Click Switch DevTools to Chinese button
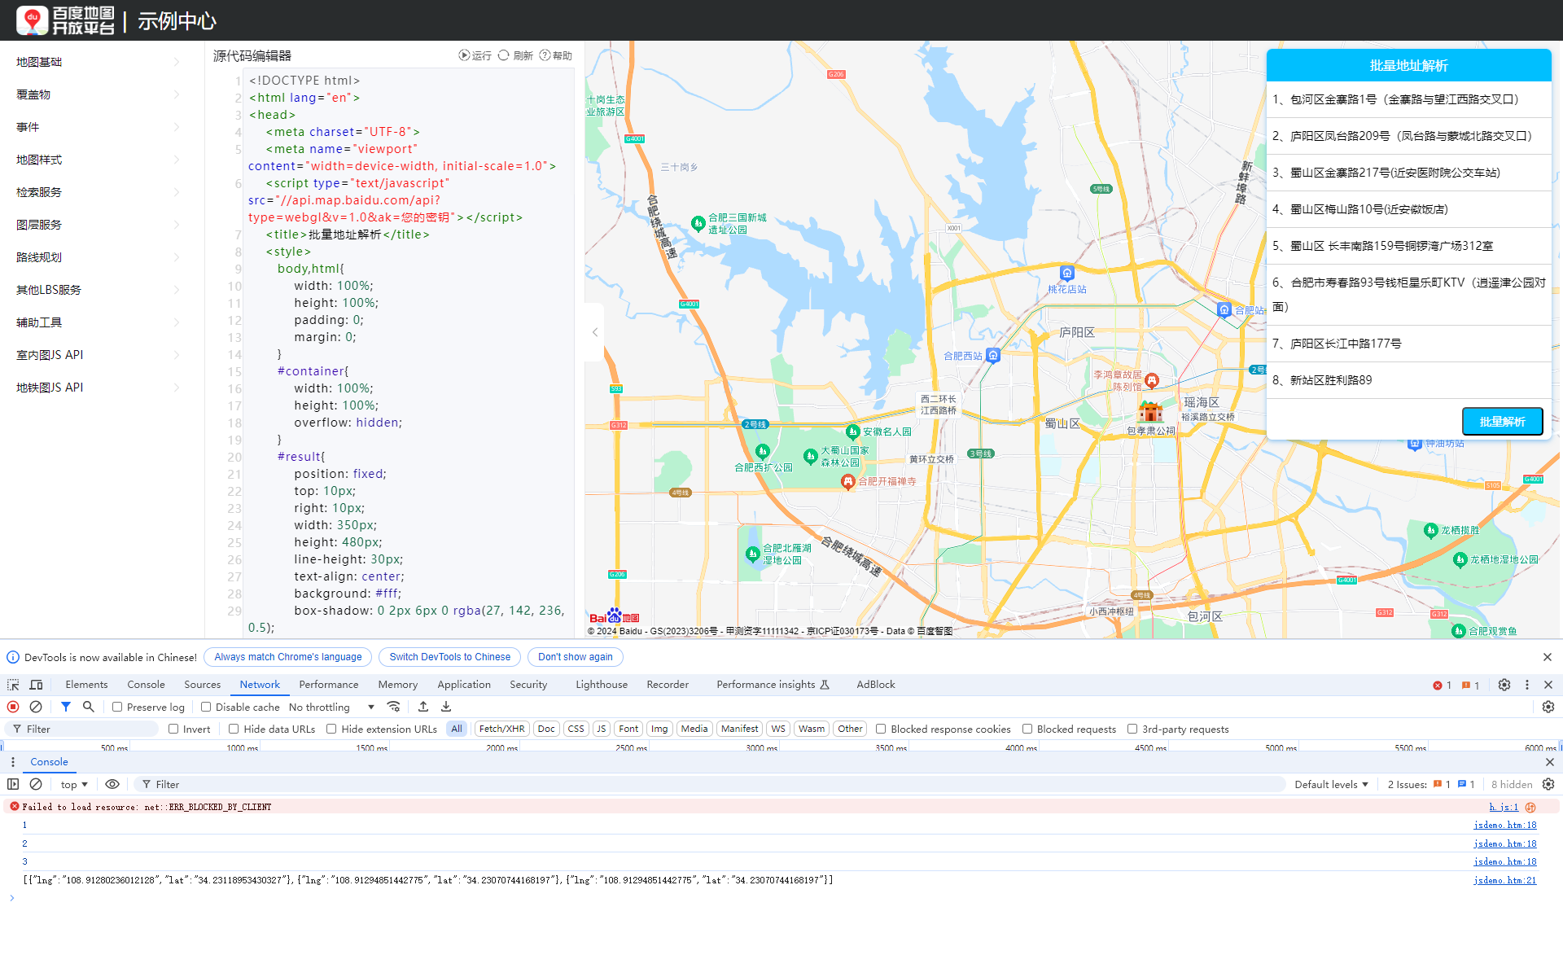This screenshot has width=1563, height=977. pos(449,657)
